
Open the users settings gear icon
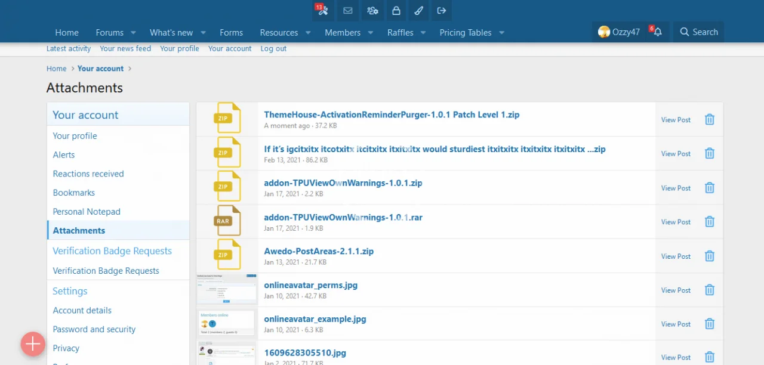pos(372,11)
